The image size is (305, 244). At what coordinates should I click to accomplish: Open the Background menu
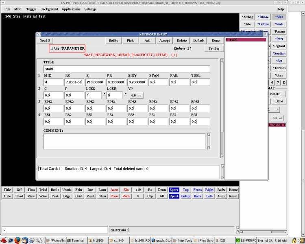[x=49, y=9]
